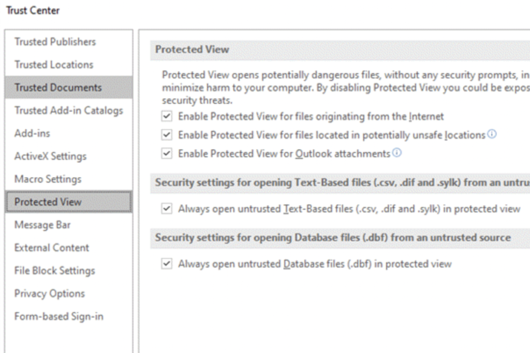Screen dimensions: 530x353
Task: Open External Content settings
Action: (x=51, y=248)
